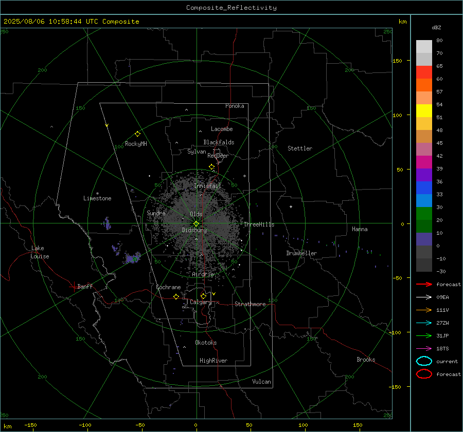The height and width of the screenshot is (432, 463).
Task: Click the Sylvan label
Action: [x=197, y=152]
